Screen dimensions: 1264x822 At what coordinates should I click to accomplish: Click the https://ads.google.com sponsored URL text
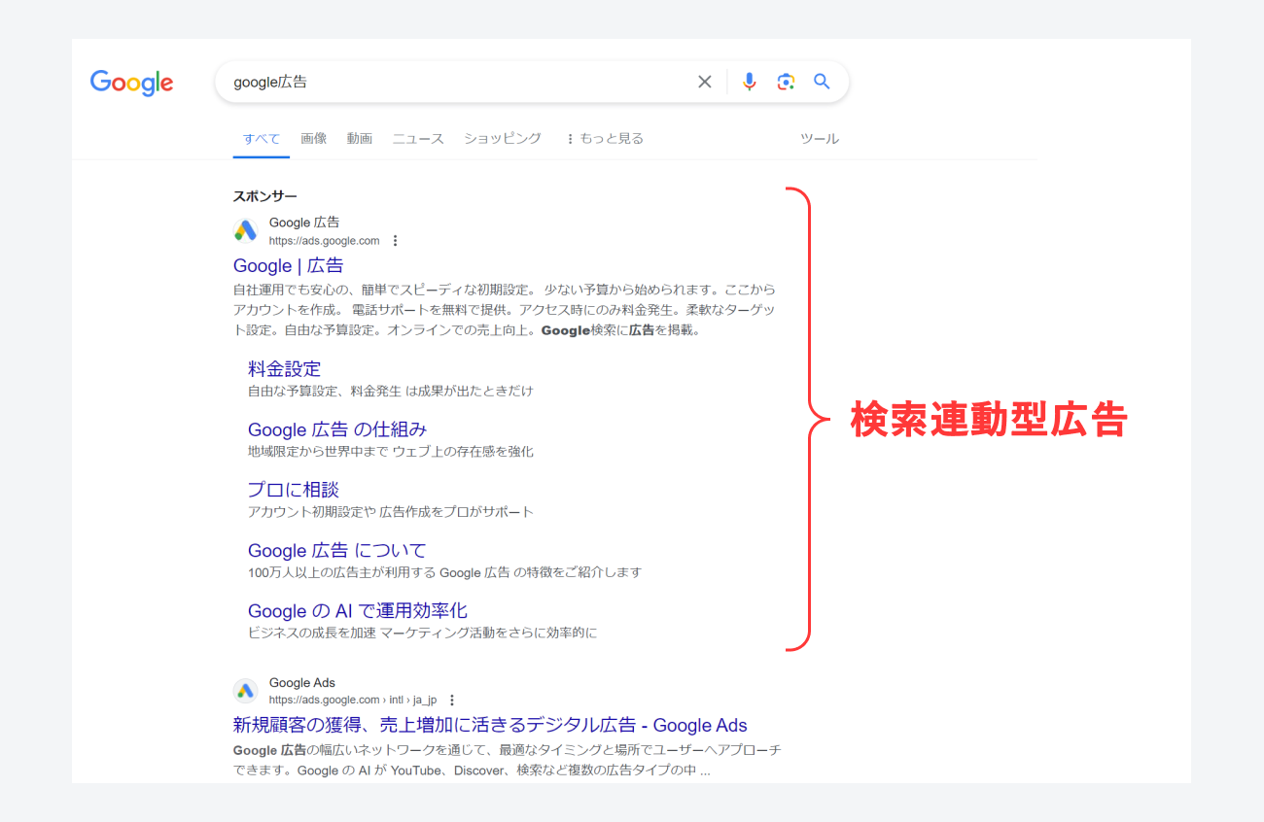pos(324,241)
